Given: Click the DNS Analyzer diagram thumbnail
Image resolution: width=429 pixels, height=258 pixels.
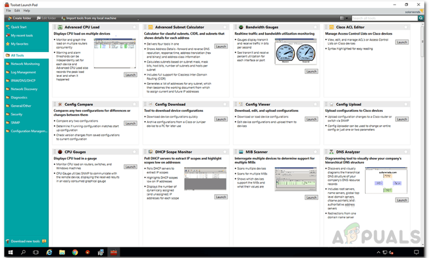Looking at the screenshot, I should point(386,181).
